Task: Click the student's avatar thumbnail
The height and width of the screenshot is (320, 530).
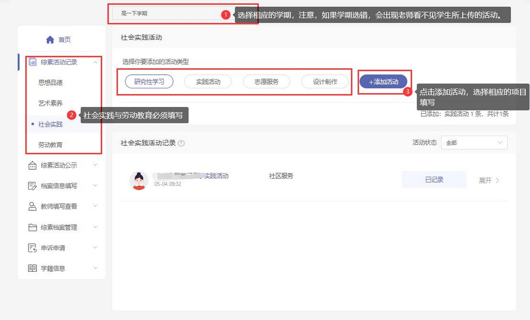Action: pos(139,180)
